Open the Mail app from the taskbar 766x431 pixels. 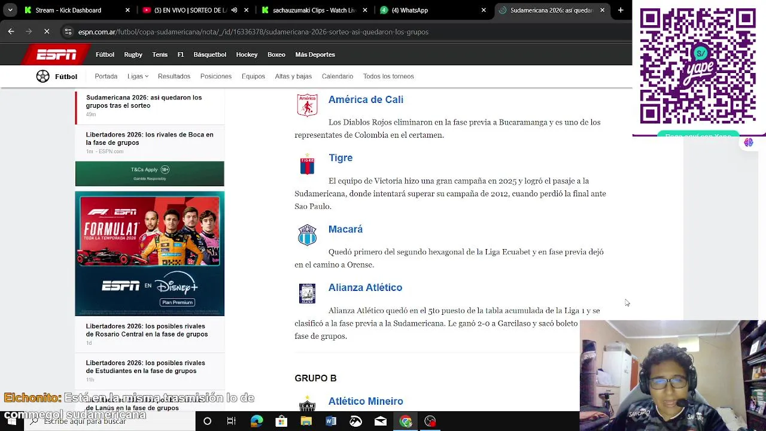(x=381, y=421)
